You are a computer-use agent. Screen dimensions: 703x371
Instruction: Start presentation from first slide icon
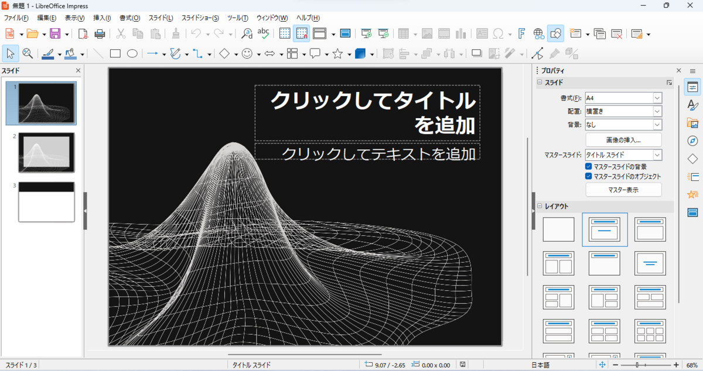pyautogui.click(x=367, y=33)
